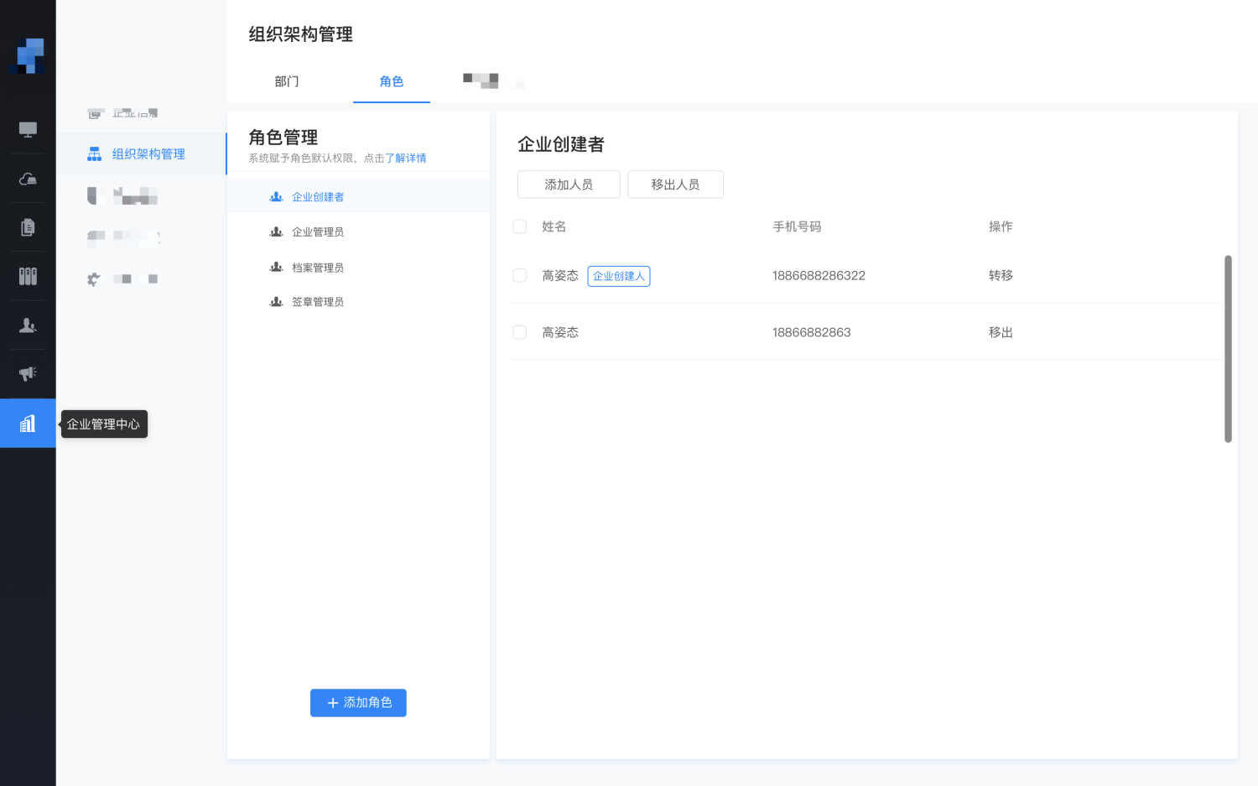Click phone number 1886688286322
The image size is (1258, 786).
tap(819, 275)
